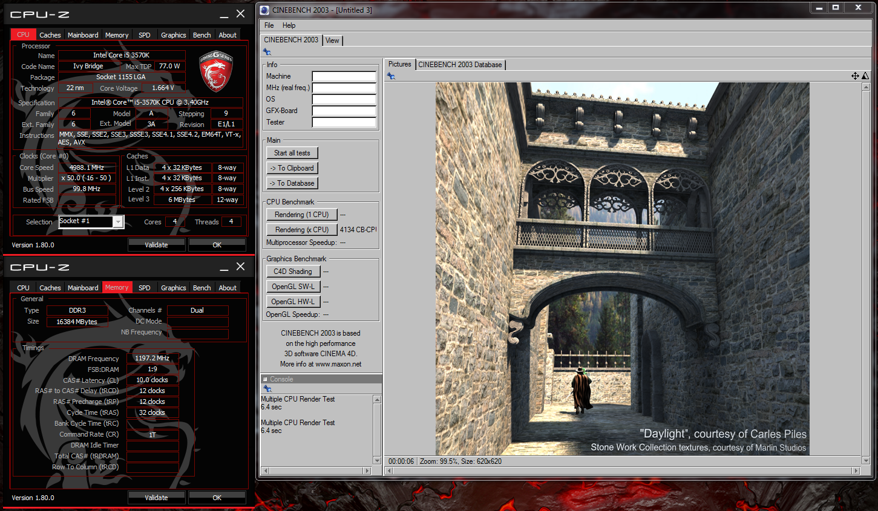The height and width of the screenshot is (511, 878).
Task: Click Console header square icon
Action: tap(265, 379)
